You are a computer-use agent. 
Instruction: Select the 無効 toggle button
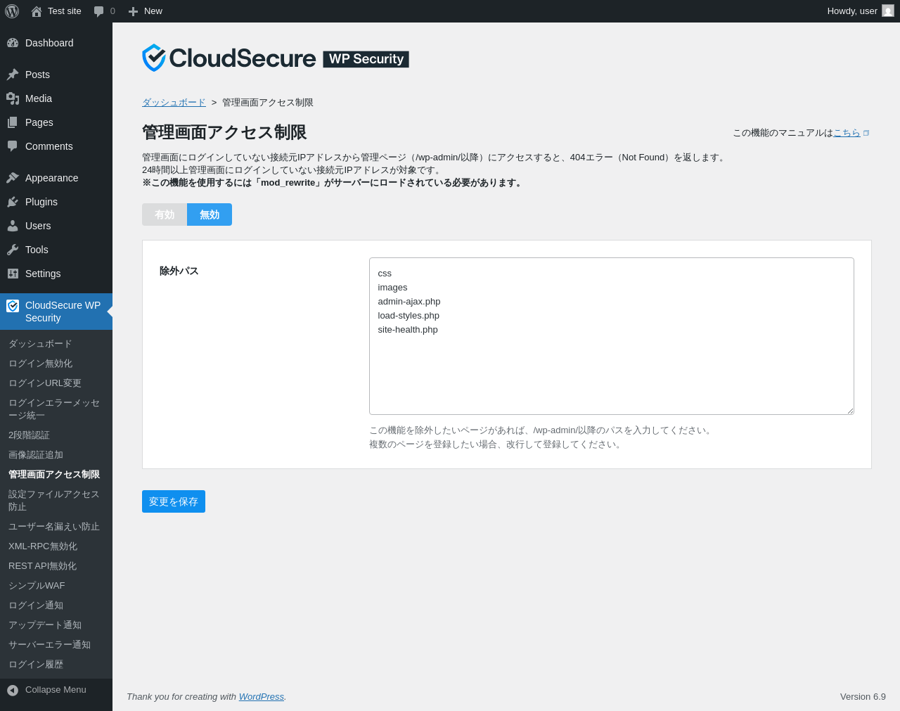click(210, 214)
